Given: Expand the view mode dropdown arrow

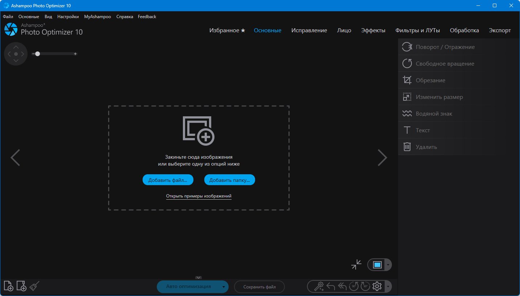Looking at the screenshot, I should click(388, 265).
